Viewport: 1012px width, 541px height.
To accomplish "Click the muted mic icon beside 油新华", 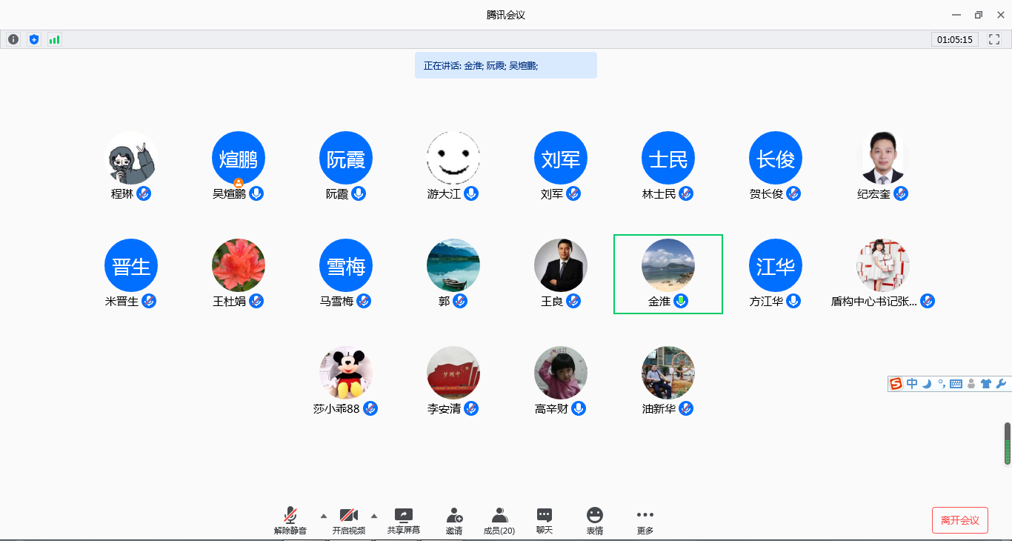I will [686, 408].
